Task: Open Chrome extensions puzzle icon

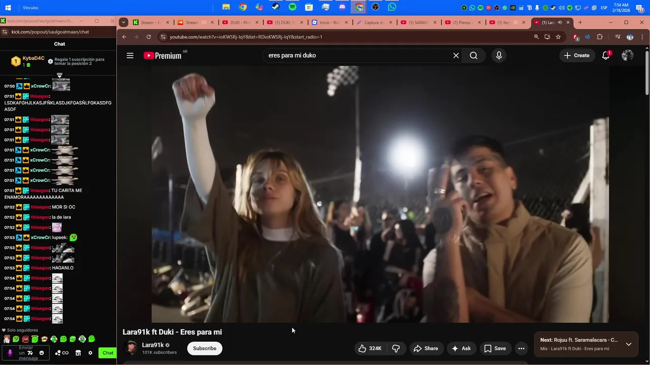Action: tap(600, 36)
